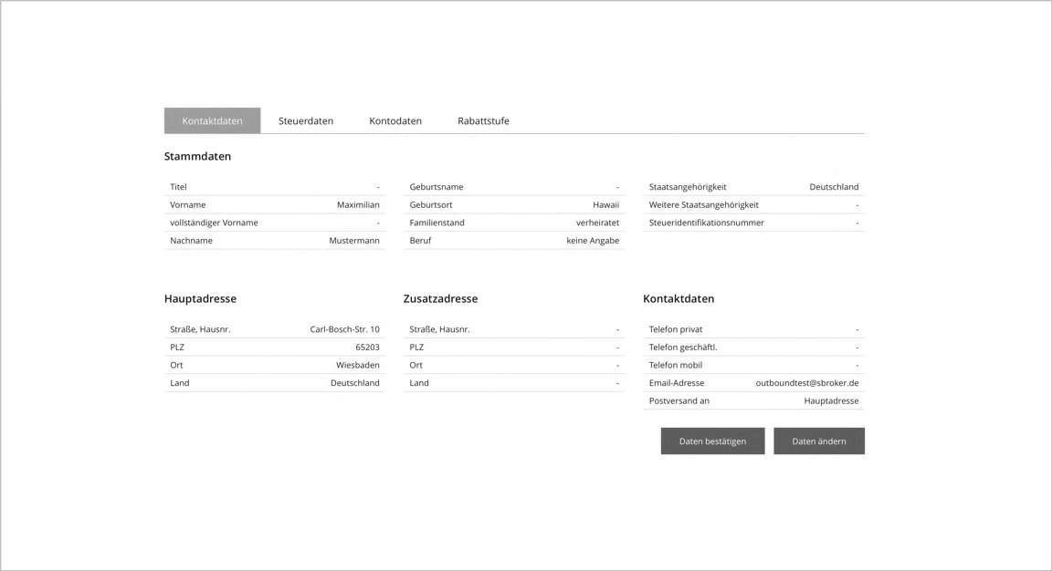The height and width of the screenshot is (571, 1052).
Task: Click the Zusatzadresse section heading
Action: pos(440,299)
